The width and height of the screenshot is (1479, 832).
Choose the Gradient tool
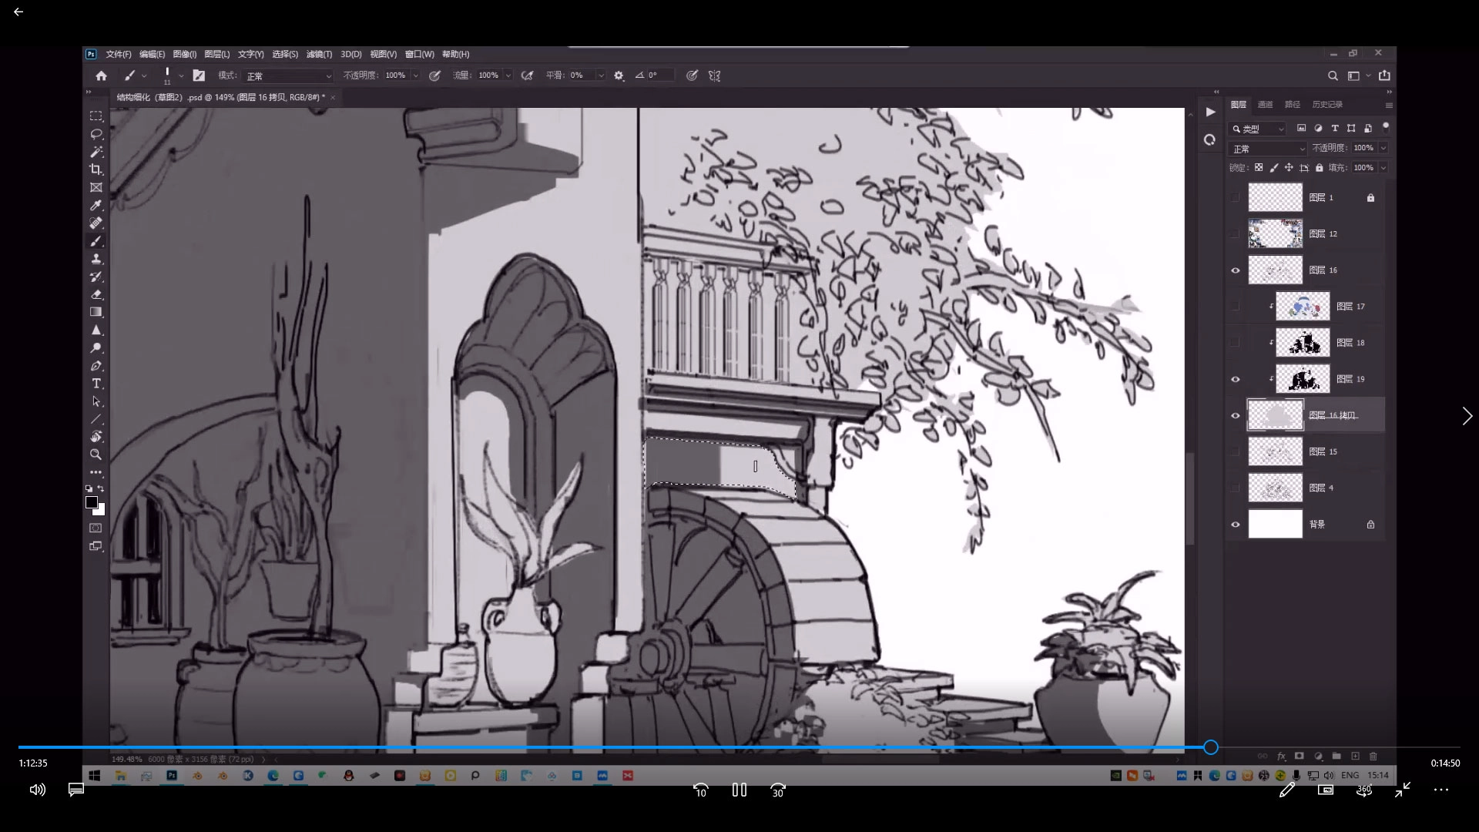click(96, 312)
